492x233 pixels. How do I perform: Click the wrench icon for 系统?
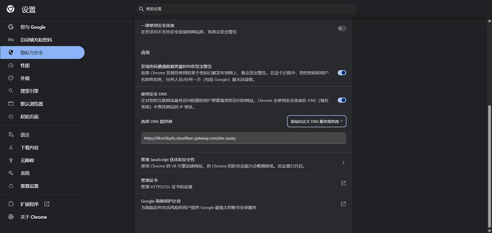(x=11, y=173)
